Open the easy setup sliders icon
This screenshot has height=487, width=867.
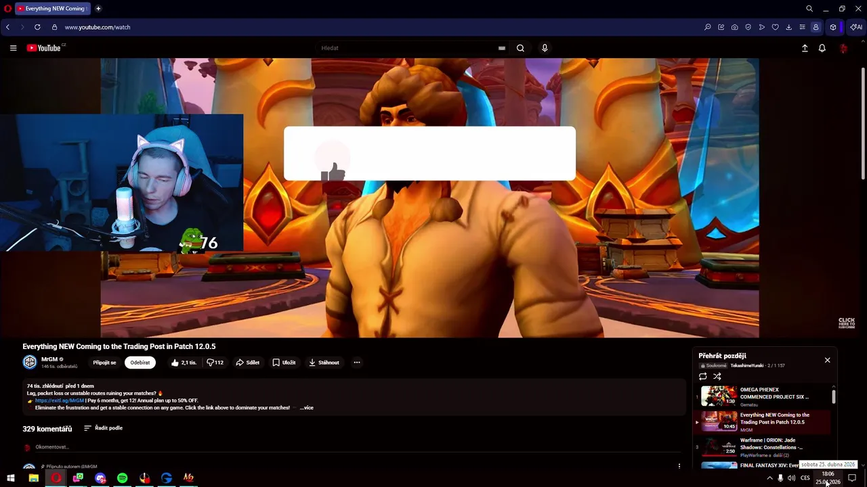pos(803,27)
